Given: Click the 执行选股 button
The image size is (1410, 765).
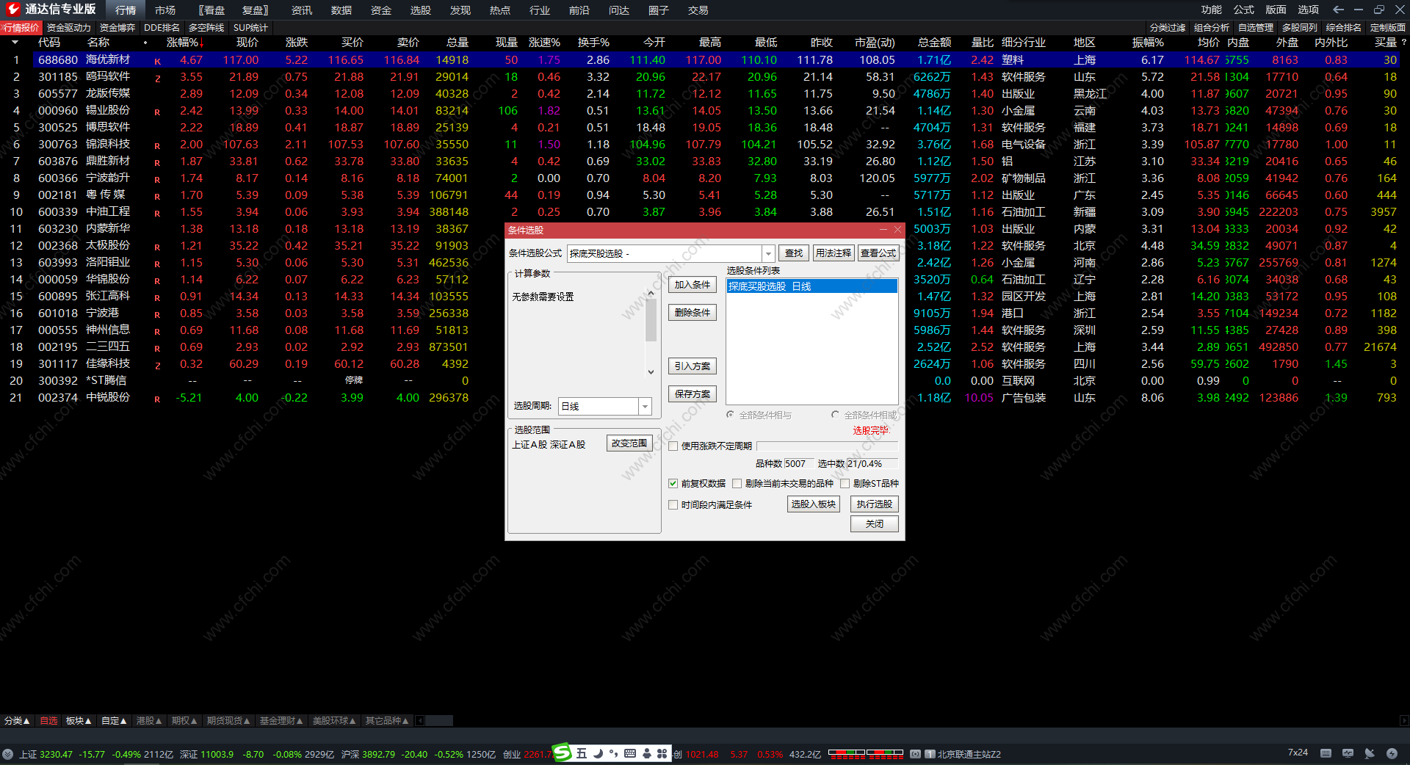Looking at the screenshot, I should [x=874, y=504].
